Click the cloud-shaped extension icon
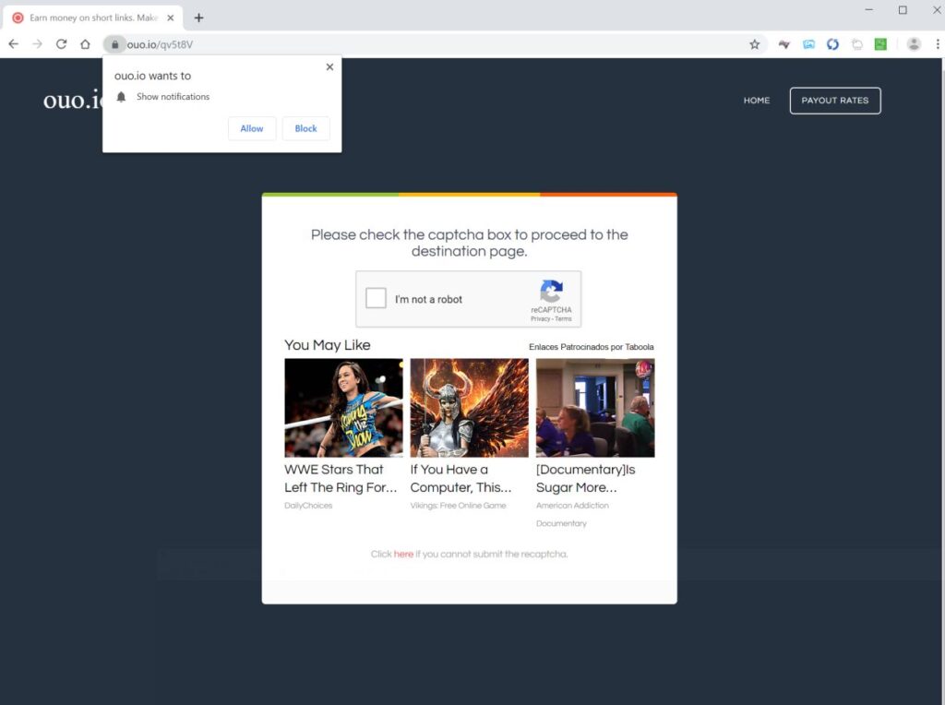Viewport: 945px width, 705px height. tap(856, 43)
